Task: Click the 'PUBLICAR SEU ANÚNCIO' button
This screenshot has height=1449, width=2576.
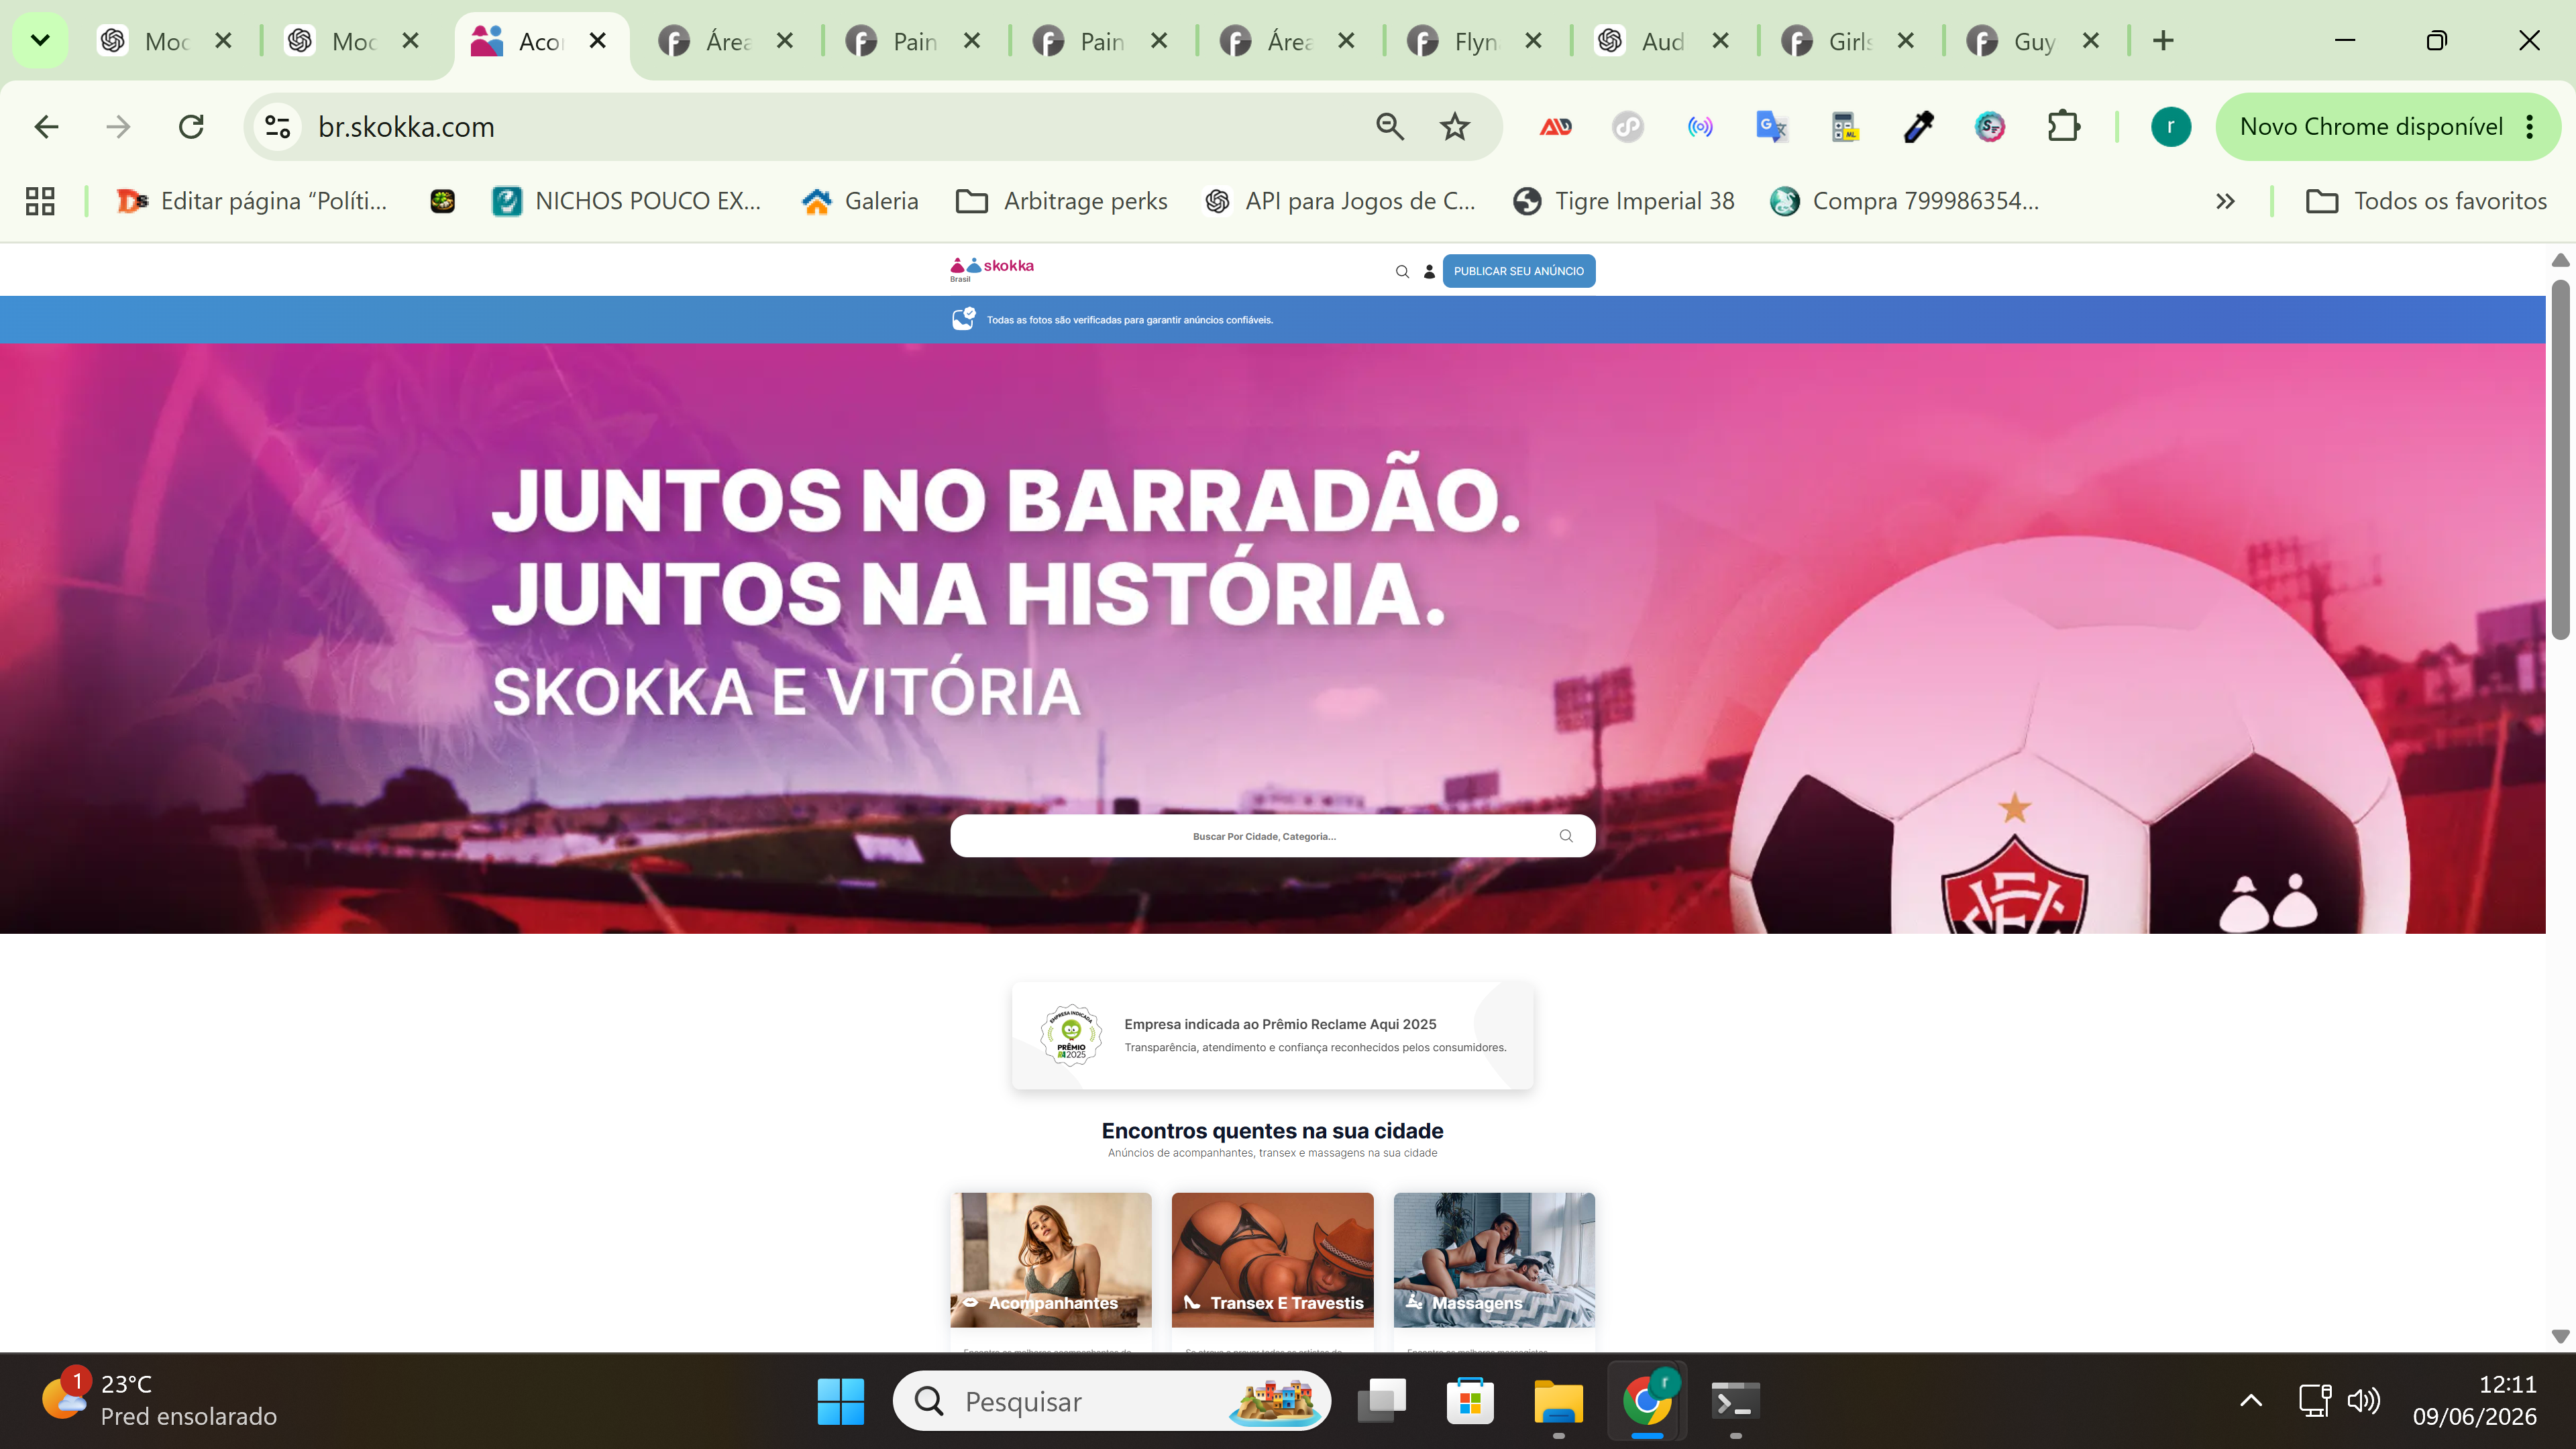Action: (1519, 271)
